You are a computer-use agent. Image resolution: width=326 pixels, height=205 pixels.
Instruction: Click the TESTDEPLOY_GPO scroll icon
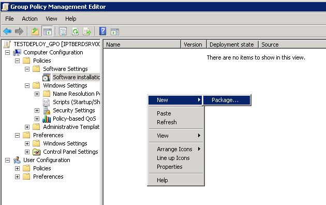click(x=7, y=44)
